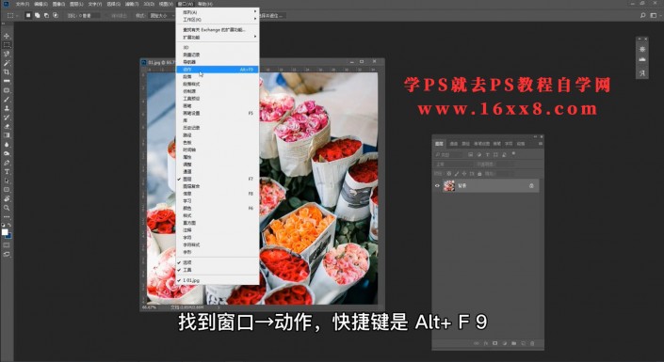
Task: Select the Horizontal Type tool
Action: point(7,171)
